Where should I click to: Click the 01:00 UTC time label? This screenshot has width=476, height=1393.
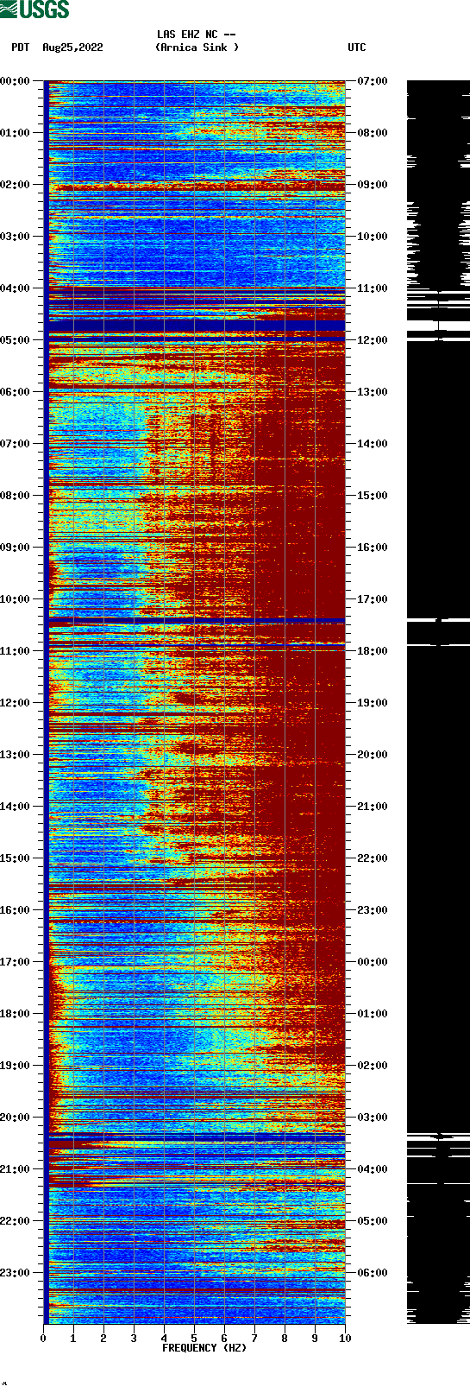(373, 1014)
